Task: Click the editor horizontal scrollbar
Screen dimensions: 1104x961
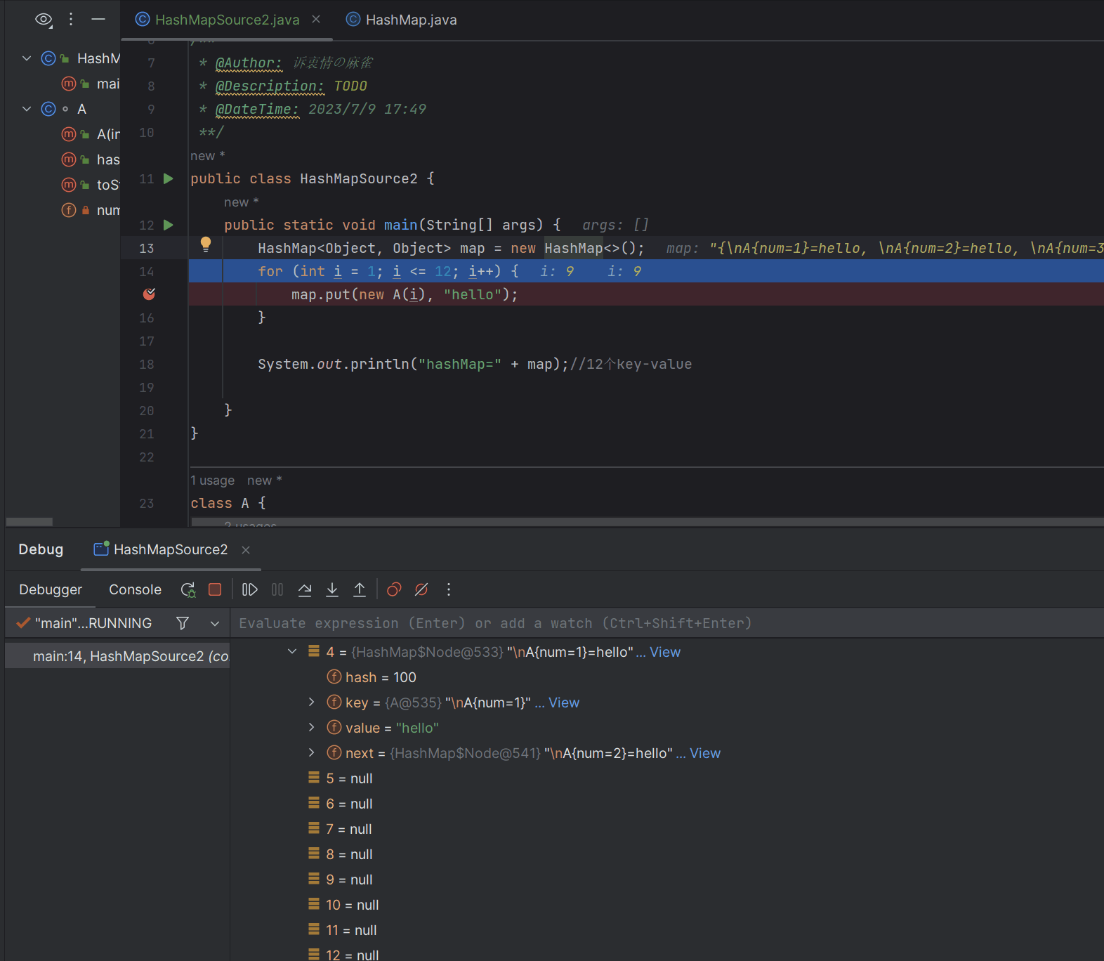Action: tap(646, 522)
